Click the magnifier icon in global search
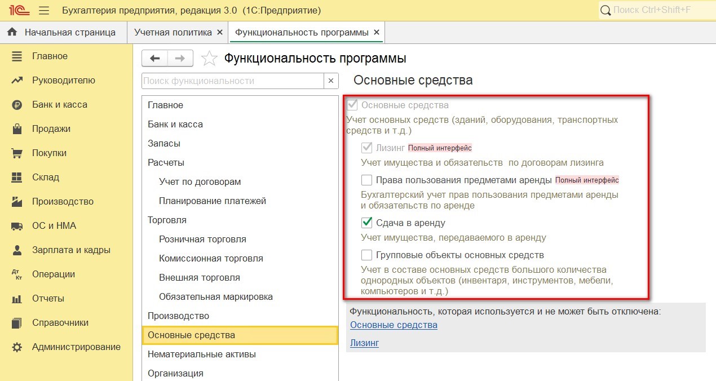 coord(606,11)
